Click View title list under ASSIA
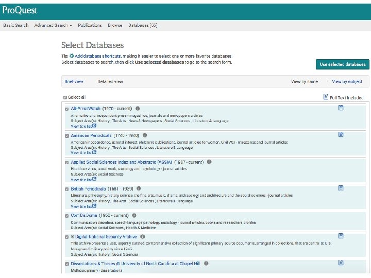Viewport: 371px width, 278px height. click(x=81, y=180)
